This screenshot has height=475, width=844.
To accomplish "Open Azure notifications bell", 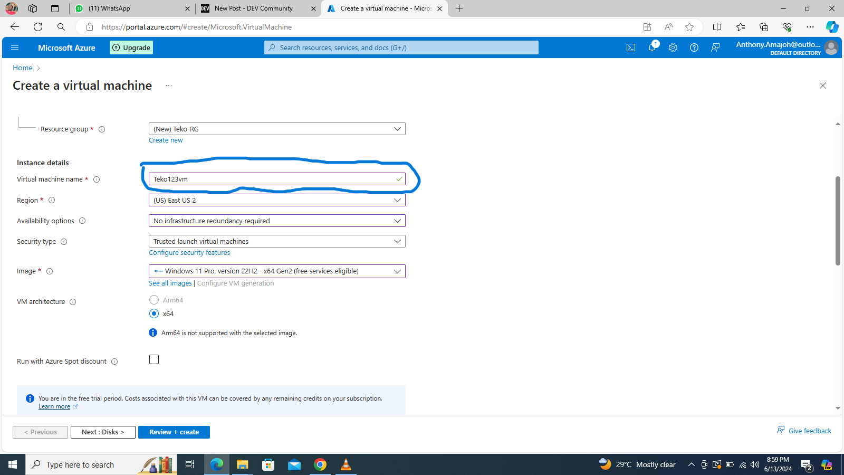I will (652, 47).
